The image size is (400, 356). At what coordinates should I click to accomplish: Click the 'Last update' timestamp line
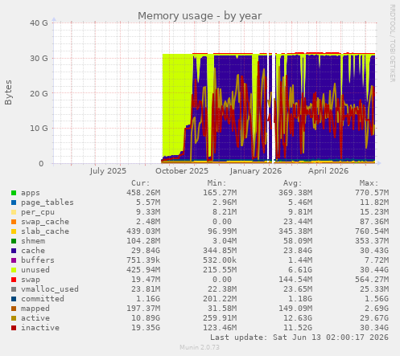click(x=299, y=338)
